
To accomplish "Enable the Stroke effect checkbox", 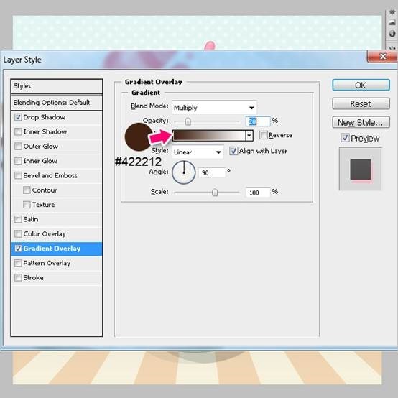I will 18,278.
